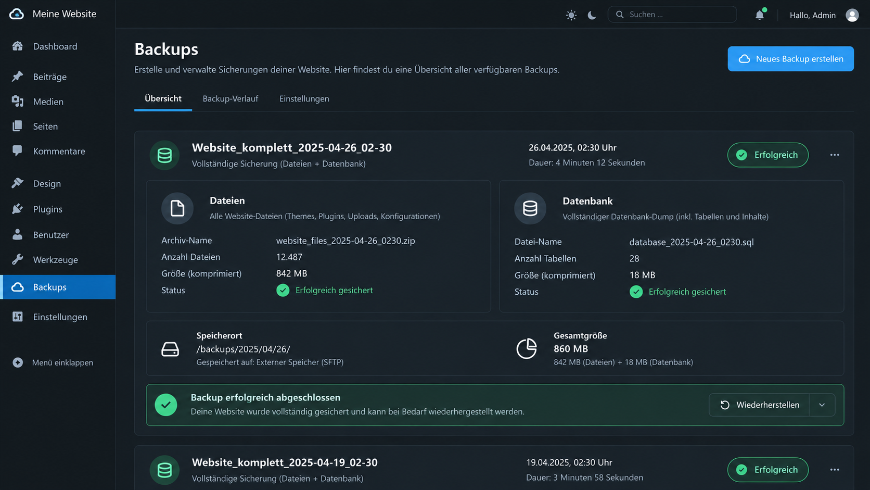Open the Einstellungen tab
870x490 pixels.
304,98
